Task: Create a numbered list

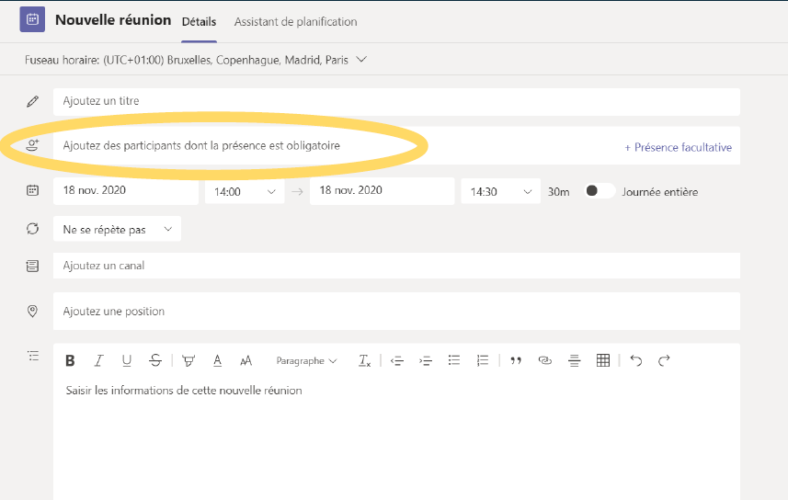Action: pos(483,360)
